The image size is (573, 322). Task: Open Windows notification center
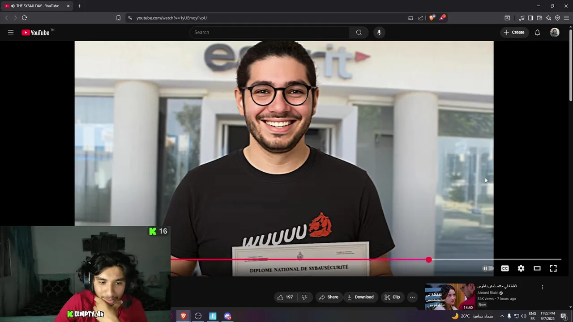[x=564, y=316]
